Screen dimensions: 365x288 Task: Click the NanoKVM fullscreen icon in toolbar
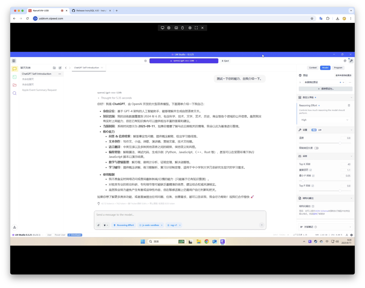point(196,28)
